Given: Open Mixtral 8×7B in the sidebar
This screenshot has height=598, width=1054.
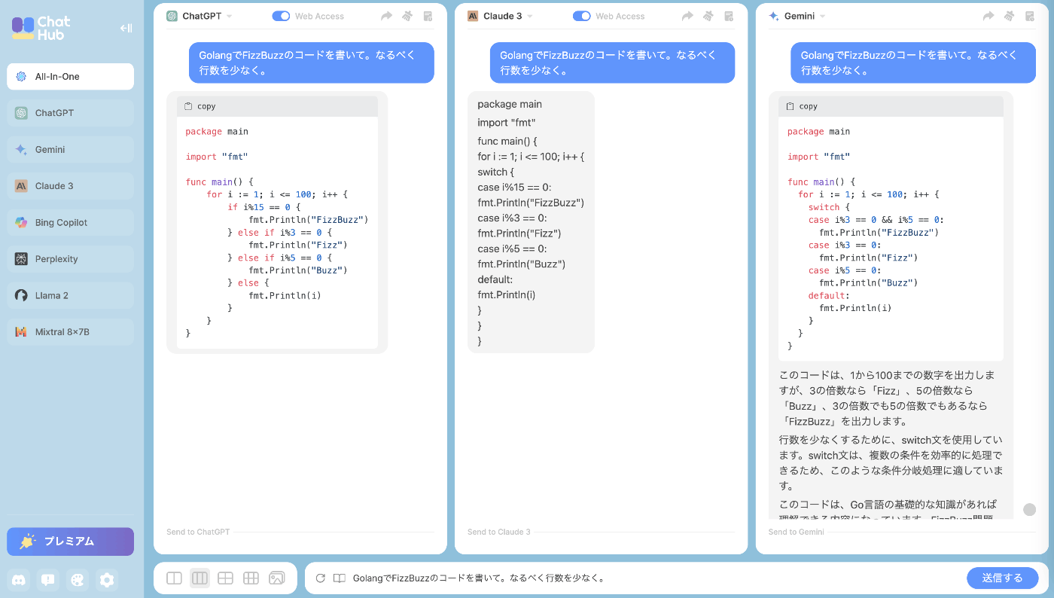Looking at the screenshot, I should (x=71, y=332).
